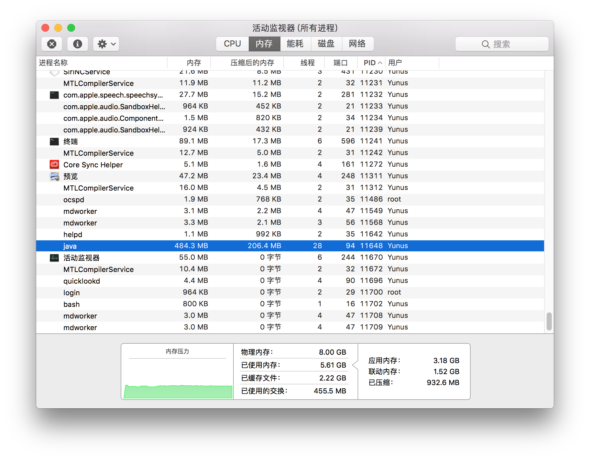Screen dimensions: 590x460
Task: Select MTLCompilerService with PID 11312
Action: (290, 188)
